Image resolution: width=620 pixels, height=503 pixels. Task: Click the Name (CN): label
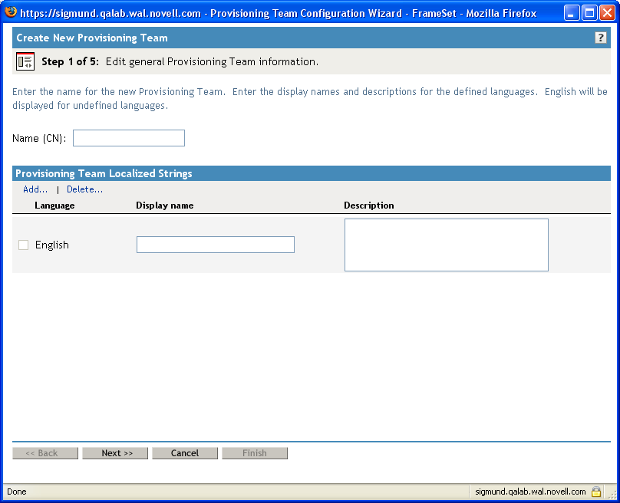tap(39, 138)
